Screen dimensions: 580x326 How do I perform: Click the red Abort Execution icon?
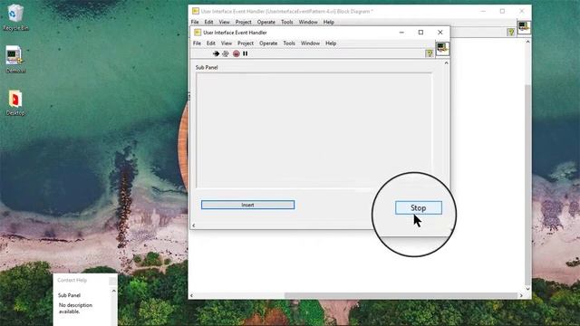(x=236, y=53)
